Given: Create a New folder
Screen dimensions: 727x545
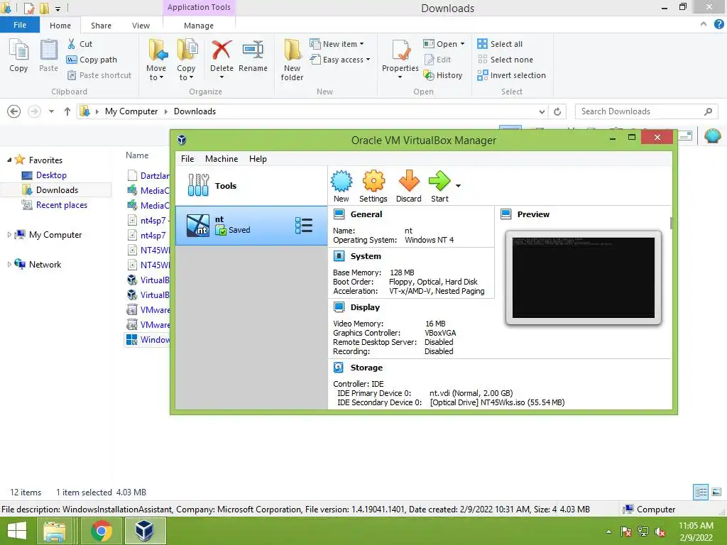Looking at the screenshot, I should [x=292, y=60].
